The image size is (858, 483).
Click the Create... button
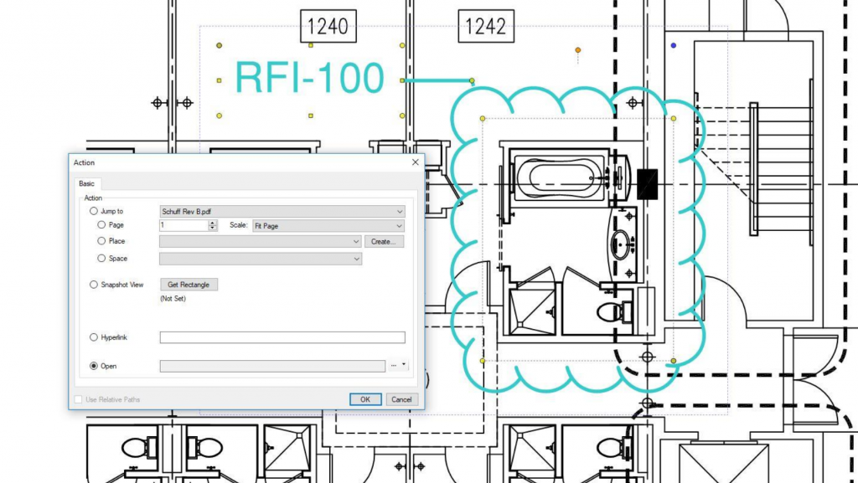[x=384, y=241]
